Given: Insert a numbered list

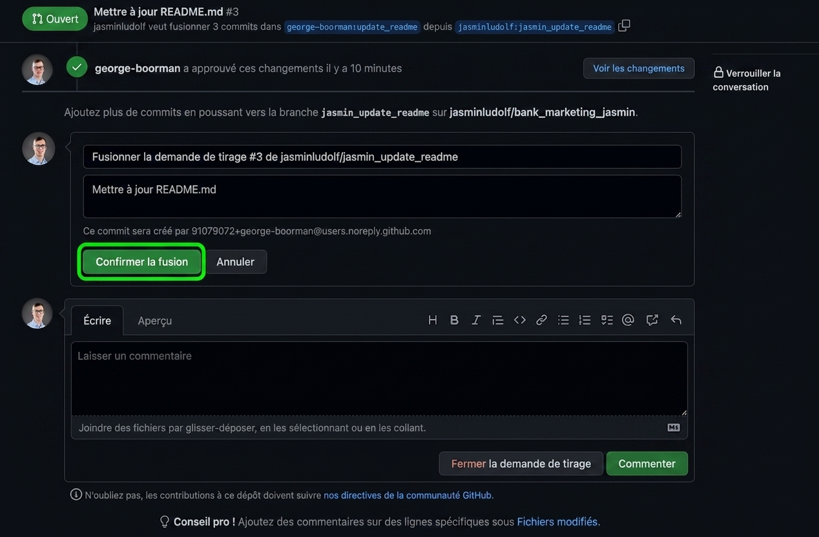Looking at the screenshot, I should pyautogui.click(x=585, y=320).
